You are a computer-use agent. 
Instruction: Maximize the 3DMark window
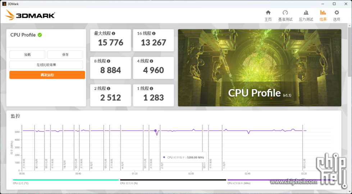334,4
